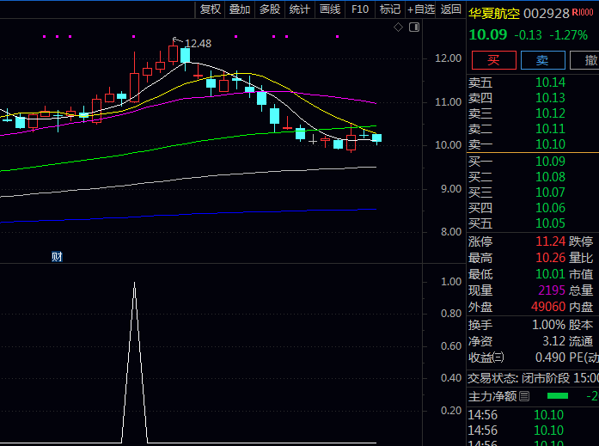Click the diamond icon above the chart
Screen dimensions: 599x446
(x=398, y=27)
